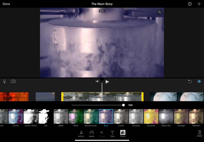
Task: Play the video preview
Action: pyautogui.click(x=107, y=81)
